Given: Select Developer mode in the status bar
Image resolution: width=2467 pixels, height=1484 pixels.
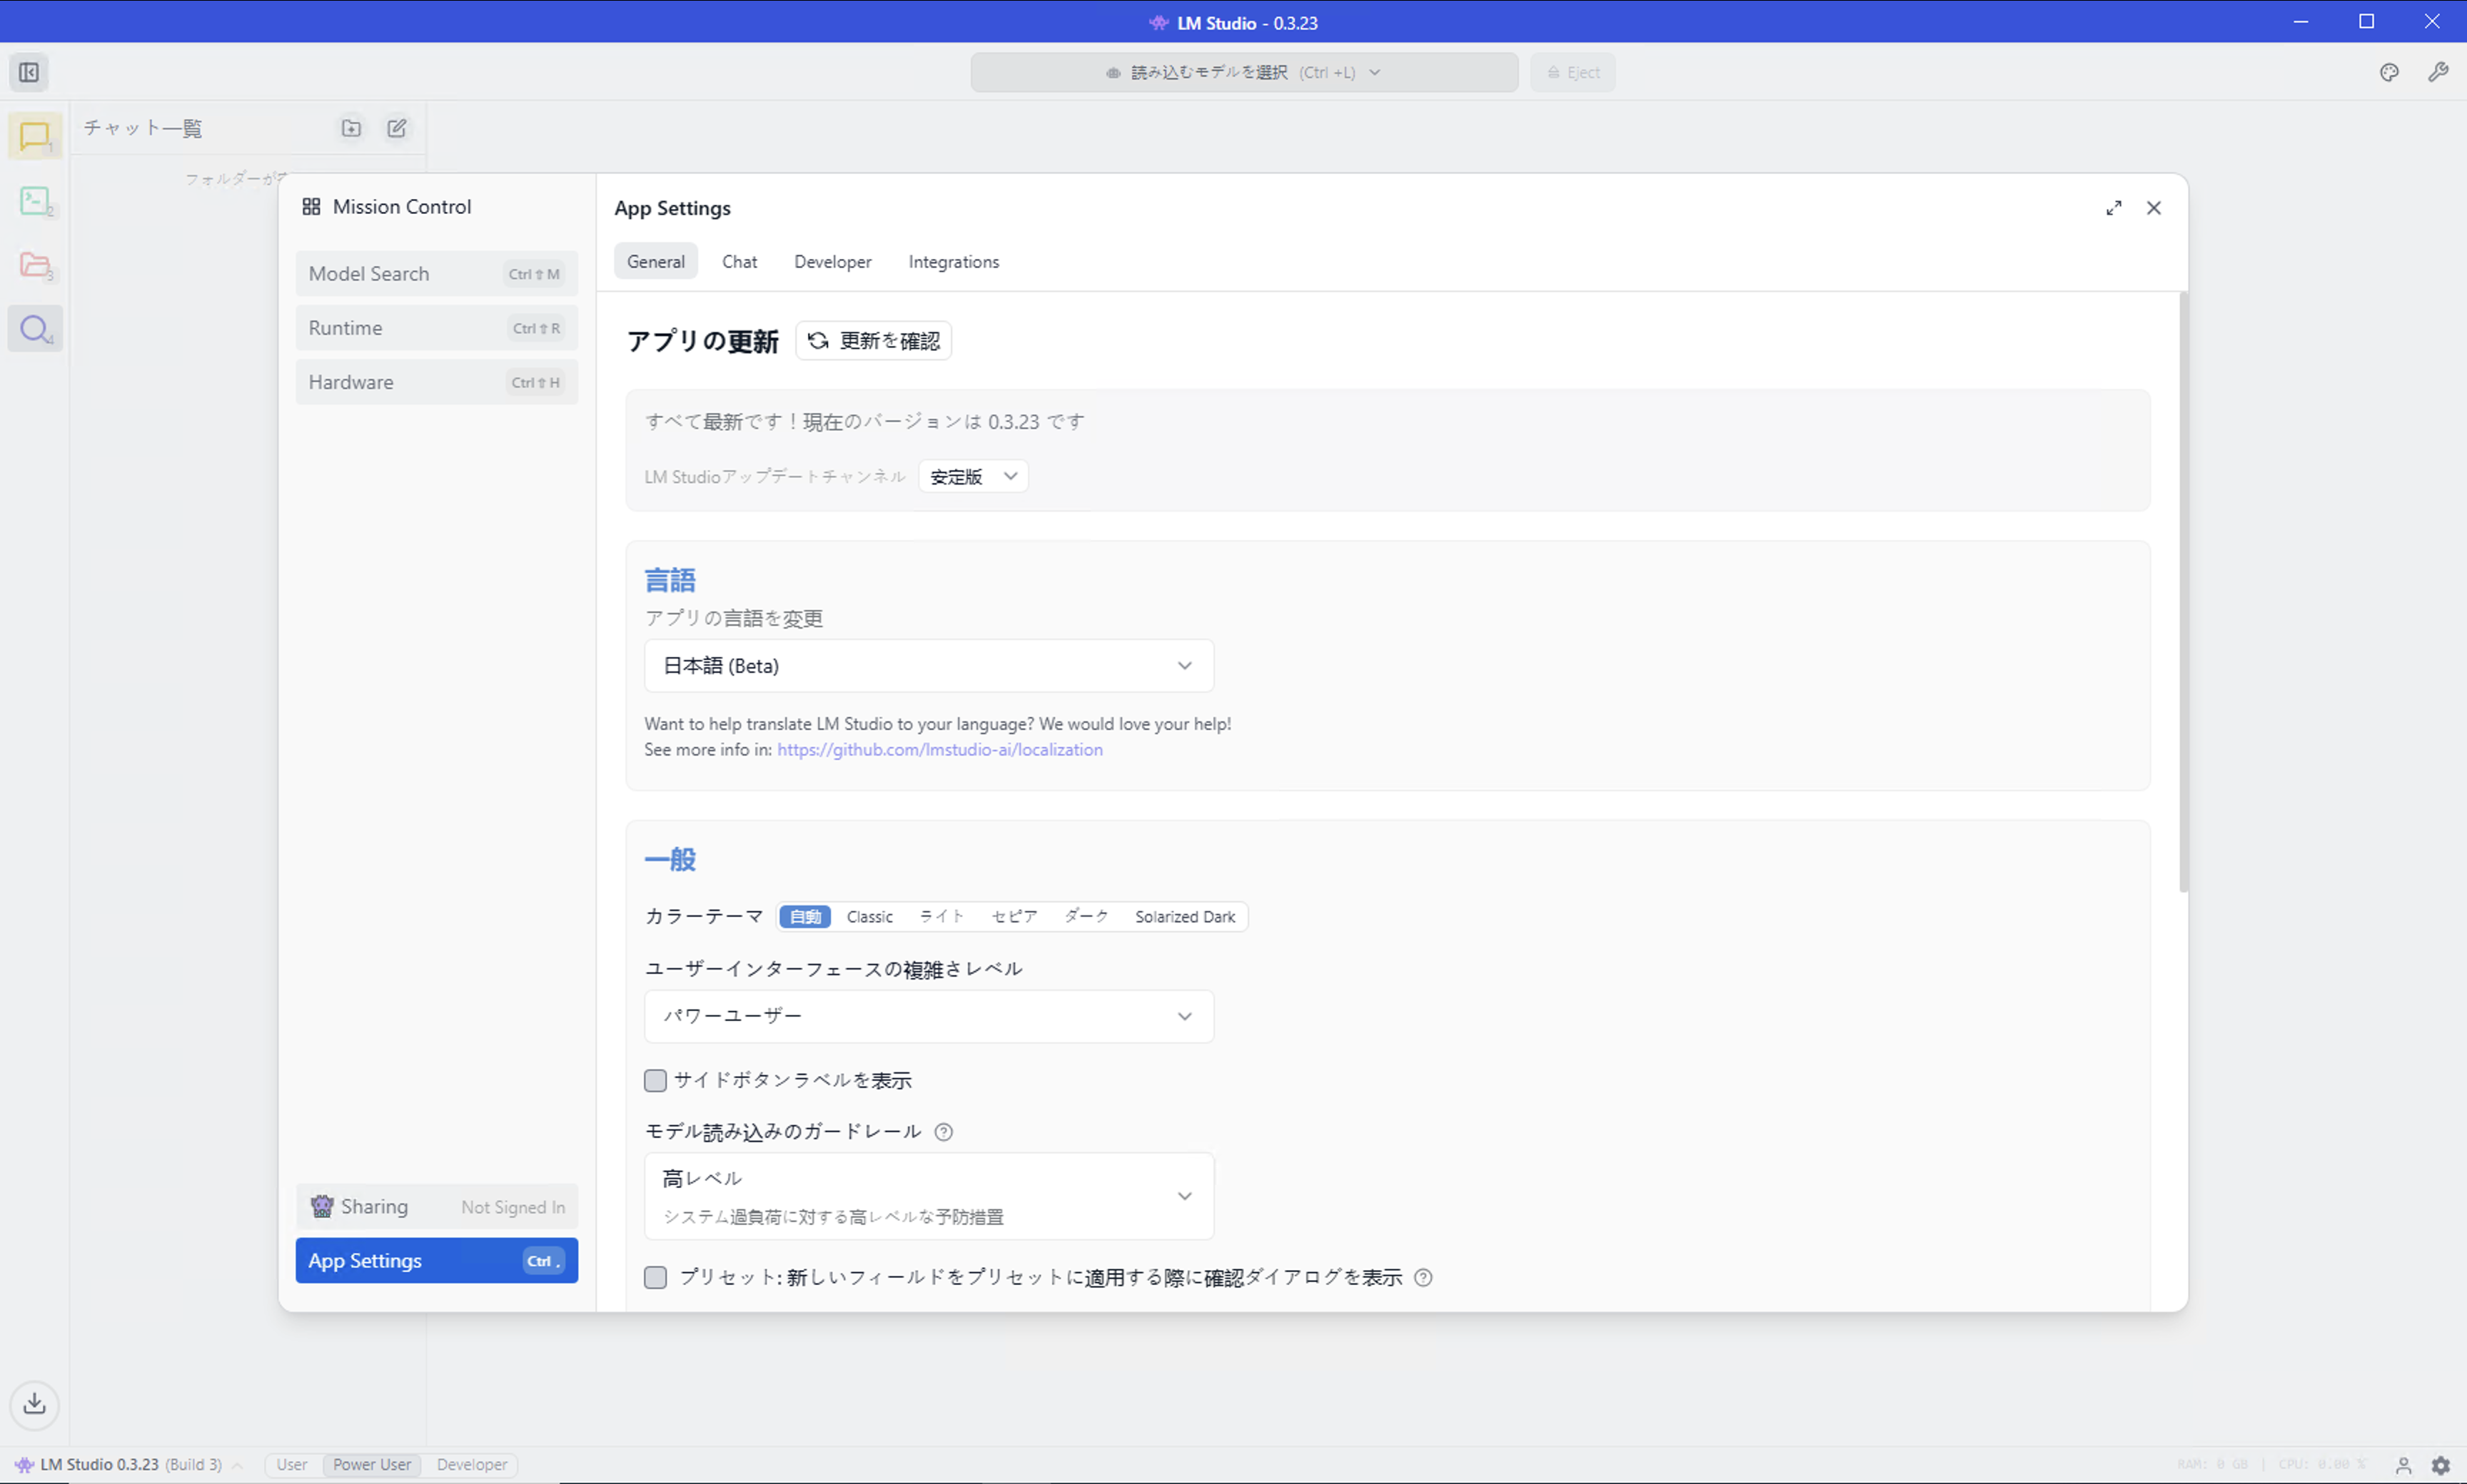Looking at the screenshot, I should (471, 1464).
